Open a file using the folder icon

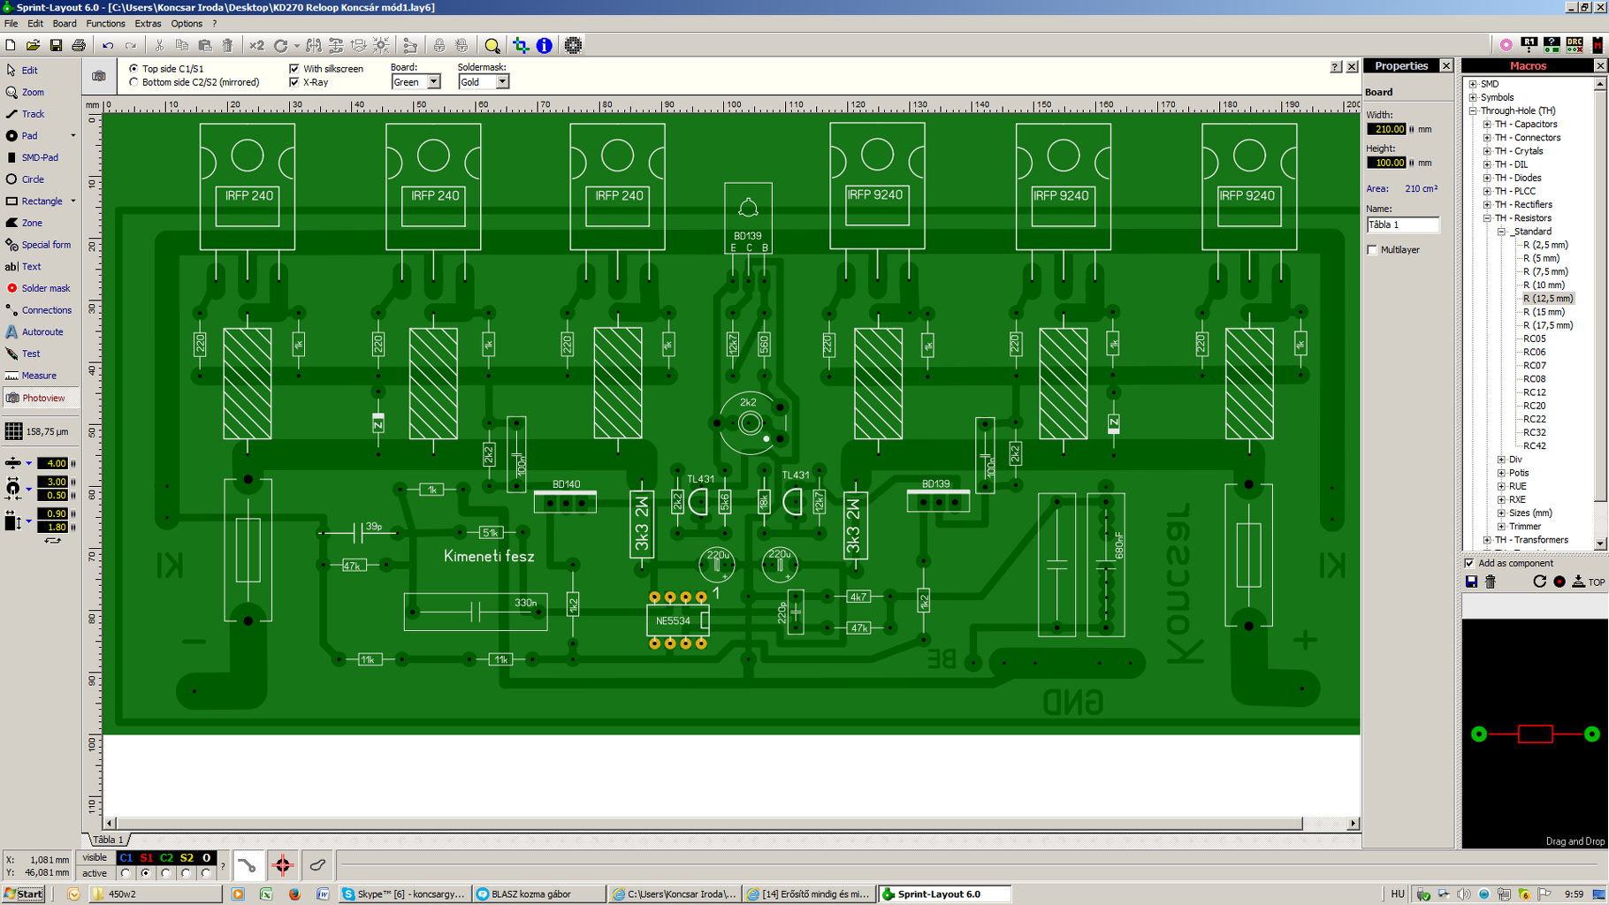[x=33, y=45]
